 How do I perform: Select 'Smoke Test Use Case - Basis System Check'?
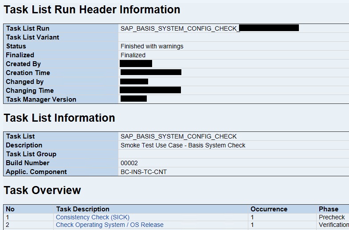[183, 145]
